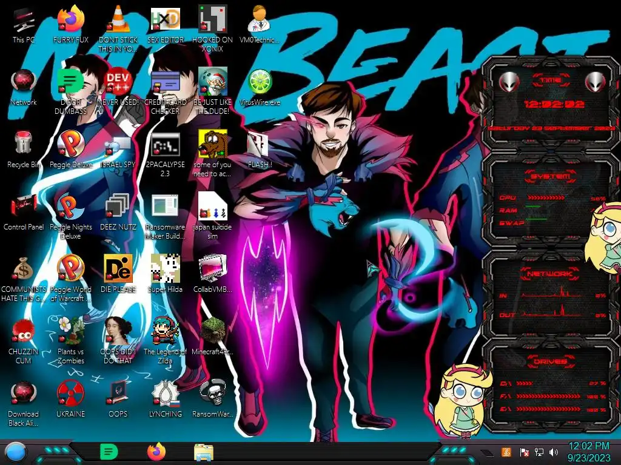621x465 pixels.
Task: Open File Explorer from taskbar
Action: pos(204,452)
